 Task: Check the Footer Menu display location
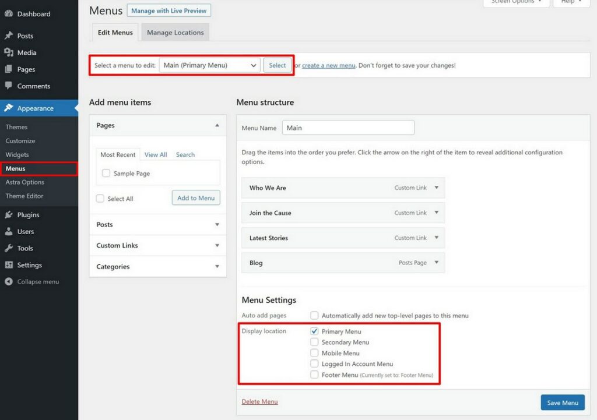pos(314,375)
